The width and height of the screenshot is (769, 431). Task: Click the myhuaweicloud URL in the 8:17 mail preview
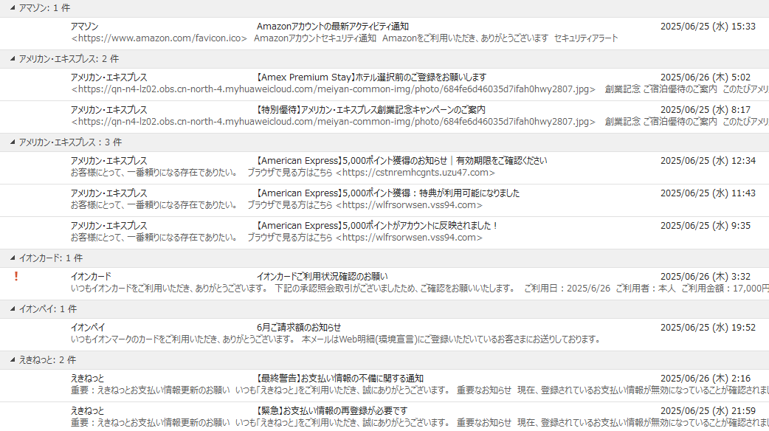click(334, 122)
